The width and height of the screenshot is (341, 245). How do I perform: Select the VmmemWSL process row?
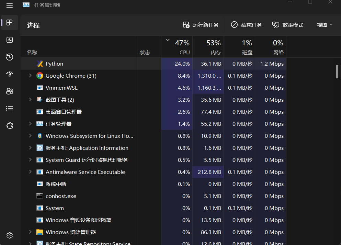(x=86, y=88)
